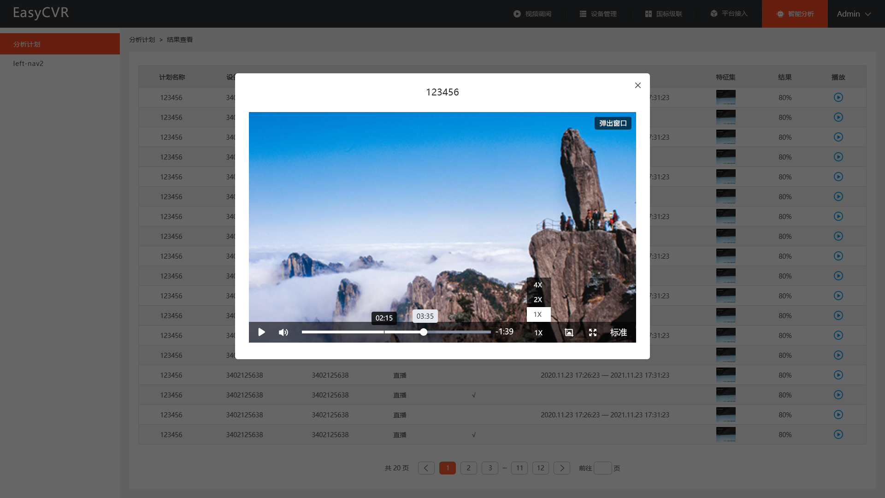Viewport: 885px width, 498px height.
Task: Click the video progress bar handle
Action: click(423, 332)
